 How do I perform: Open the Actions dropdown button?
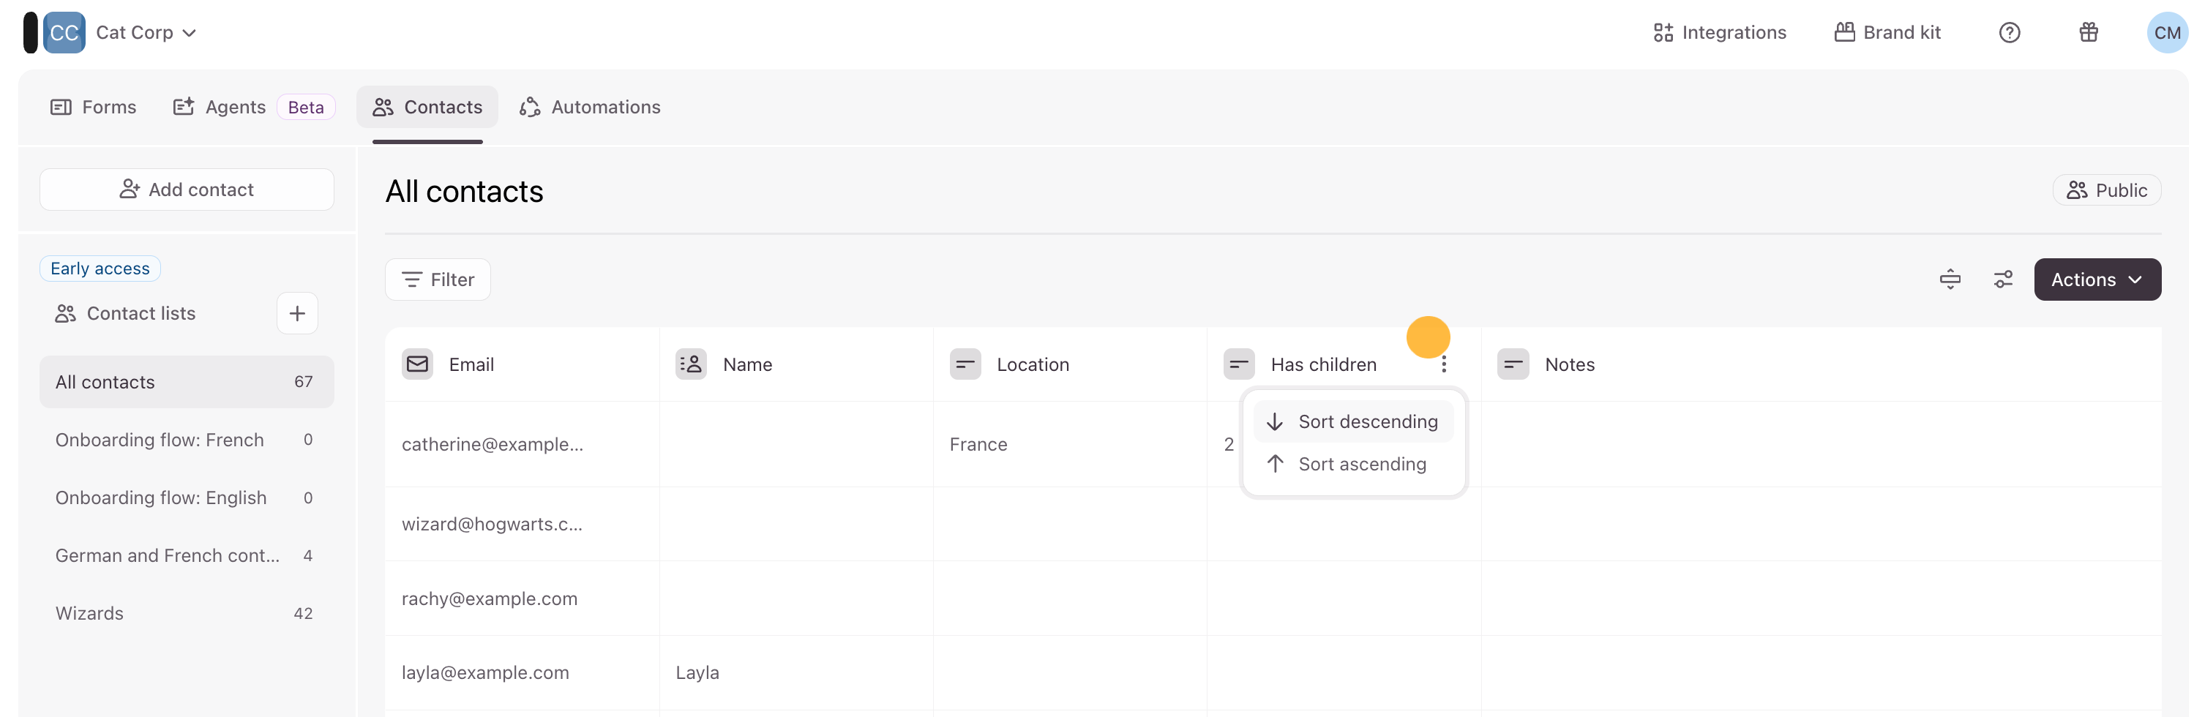tap(2096, 279)
